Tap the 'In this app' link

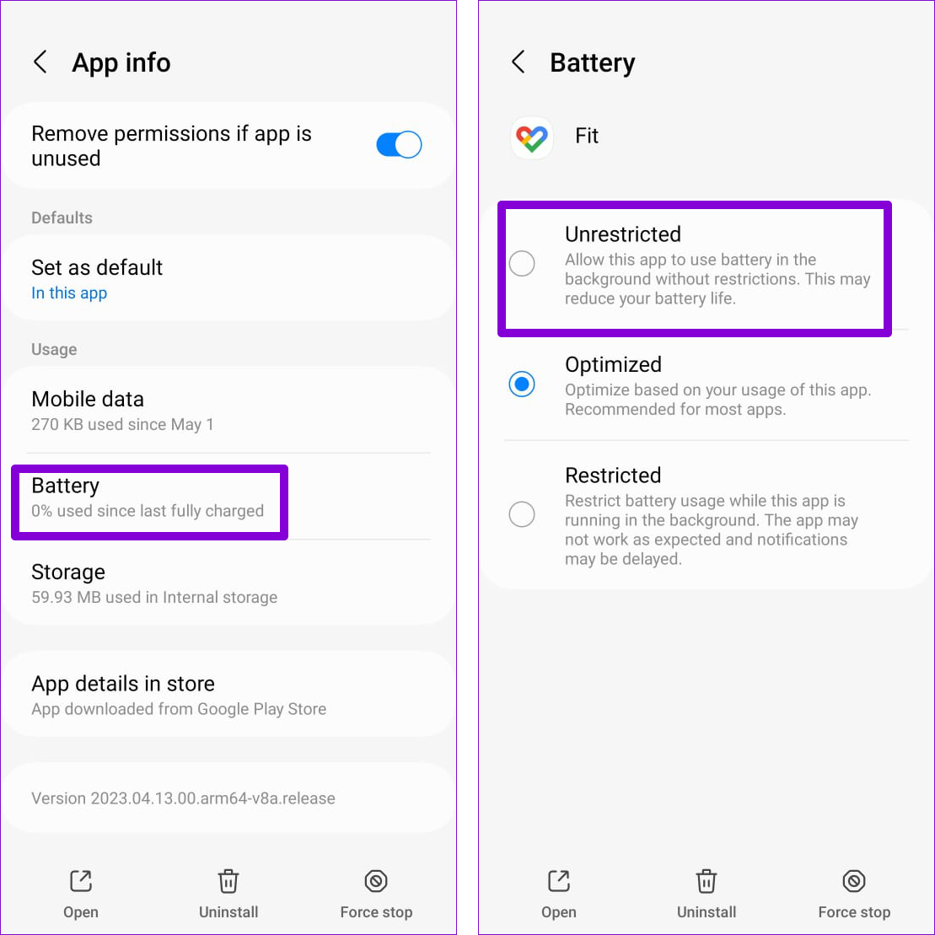point(69,293)
